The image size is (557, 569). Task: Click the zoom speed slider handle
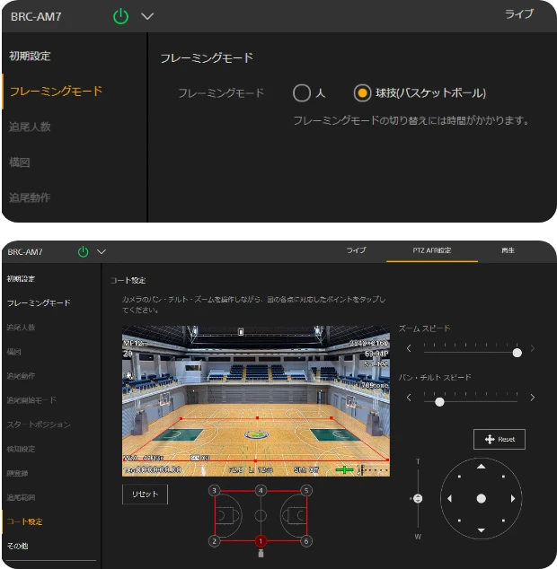pos(517,353)
